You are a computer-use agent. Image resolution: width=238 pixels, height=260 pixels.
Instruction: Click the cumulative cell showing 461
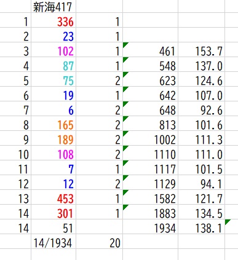[x=151, y=51]
